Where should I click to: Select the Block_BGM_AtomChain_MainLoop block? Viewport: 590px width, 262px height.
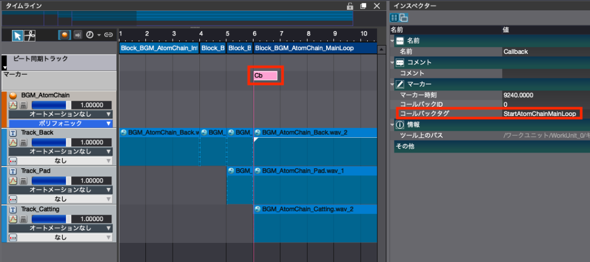click(315, 48)
